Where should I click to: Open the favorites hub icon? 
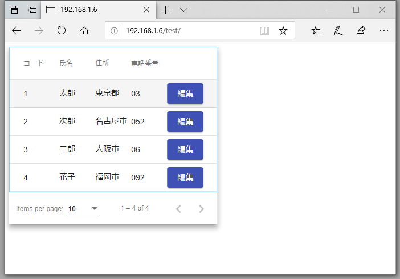[316, 31]
